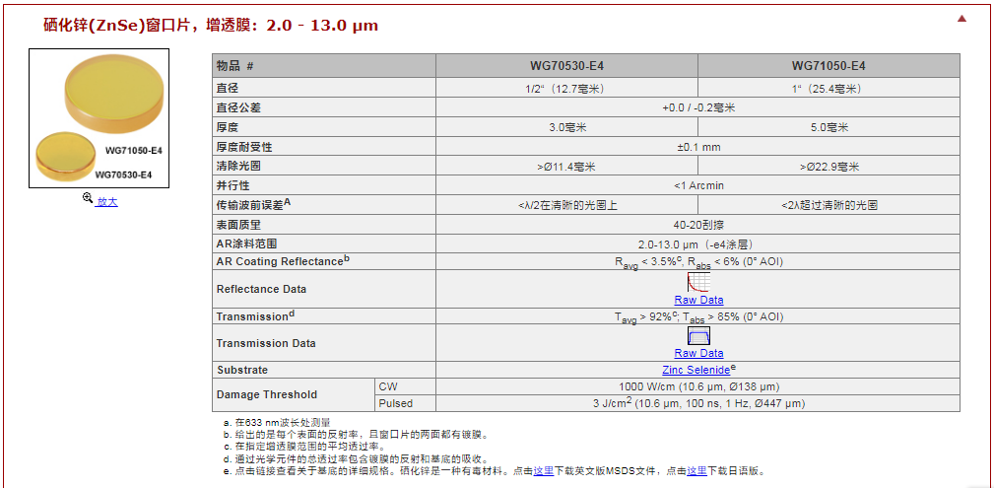Select the WG71050-E4 column header

[828, 66]
